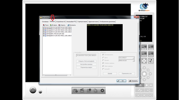Open the schedule grid-with-clock icon

[x=89, y=90]
